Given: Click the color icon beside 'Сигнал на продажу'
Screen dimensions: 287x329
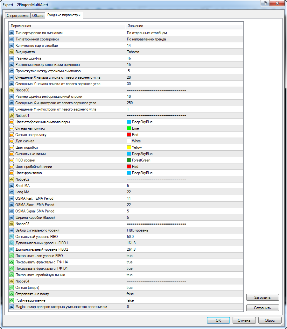Looking at the screenshot, I should pos(11,135).
